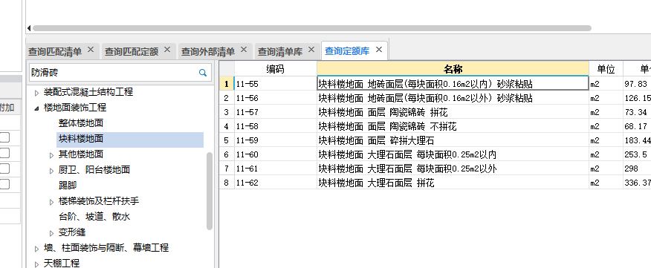The width and height of the screenshot is (651, 268).
Task: Select 大理石面层 每块面积0.25m2以内 name cell
Action: [453, 154]
